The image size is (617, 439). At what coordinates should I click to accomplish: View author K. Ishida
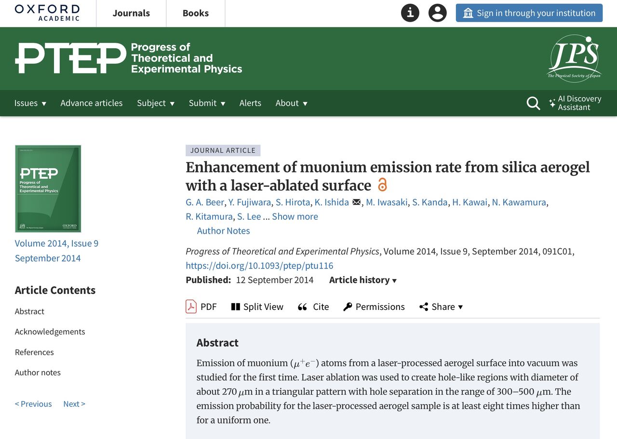click(332, 202)
